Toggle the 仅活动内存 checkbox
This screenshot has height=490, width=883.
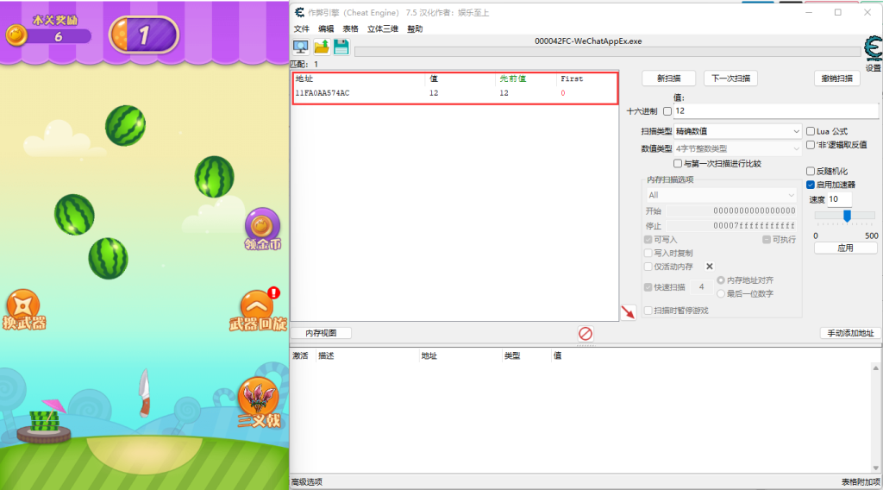tap(648, 267)
